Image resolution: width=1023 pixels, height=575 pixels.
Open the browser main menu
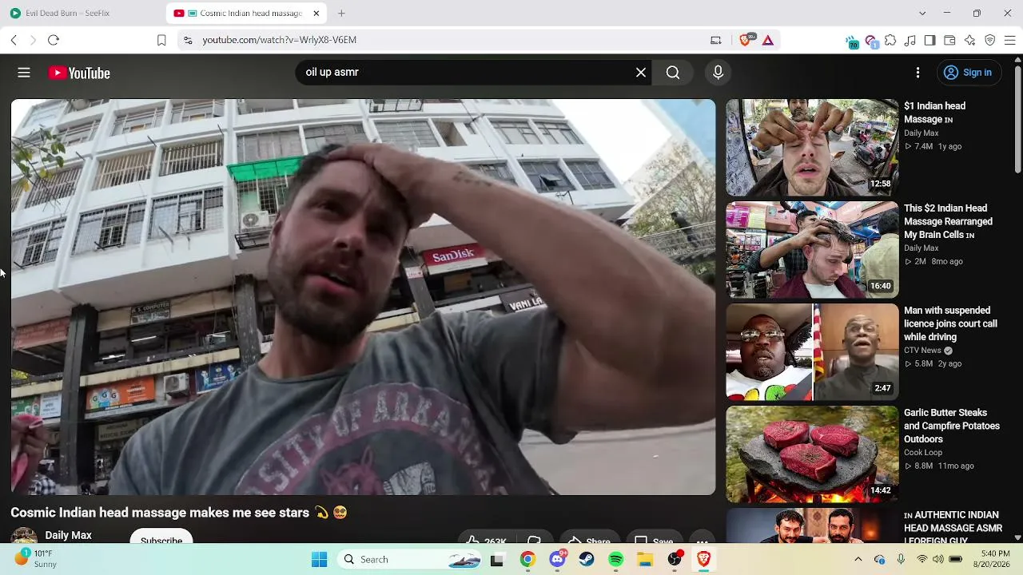[1009, 40]
